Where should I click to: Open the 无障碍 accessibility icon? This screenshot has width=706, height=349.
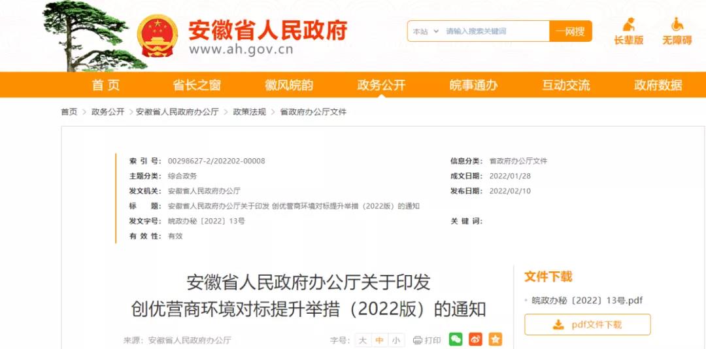pos(677,24)
